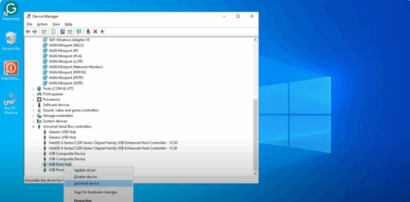The image size is (410, 202).
Task: Expand the System devices node
Action: point(33,121)
